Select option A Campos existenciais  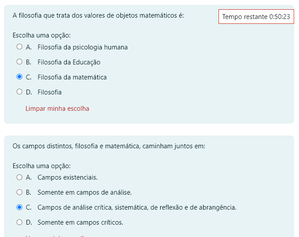(x=19, y=177)
